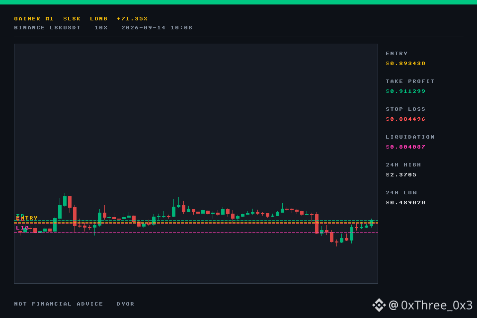
Task: Select the stop loss value $0.884496
Action: (x=405, y=119)
